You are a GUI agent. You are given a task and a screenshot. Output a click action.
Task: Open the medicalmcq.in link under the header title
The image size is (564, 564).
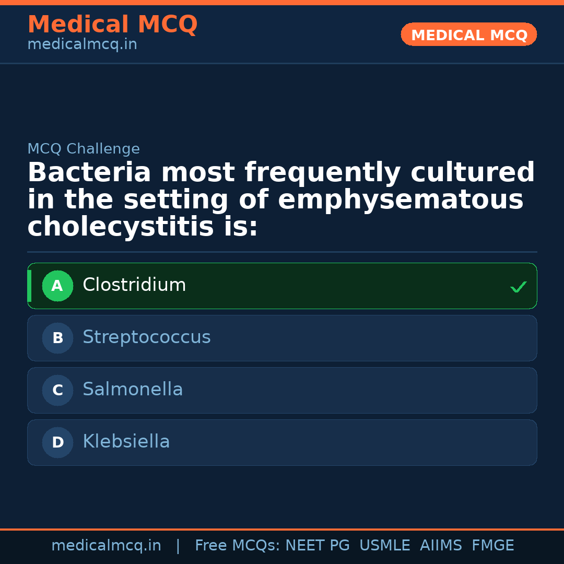pyautogui.click(x=82, y=45)
